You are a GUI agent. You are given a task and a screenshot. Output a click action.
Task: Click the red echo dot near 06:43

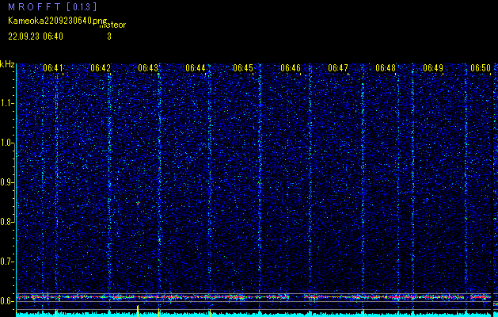[x=138, y=203]
